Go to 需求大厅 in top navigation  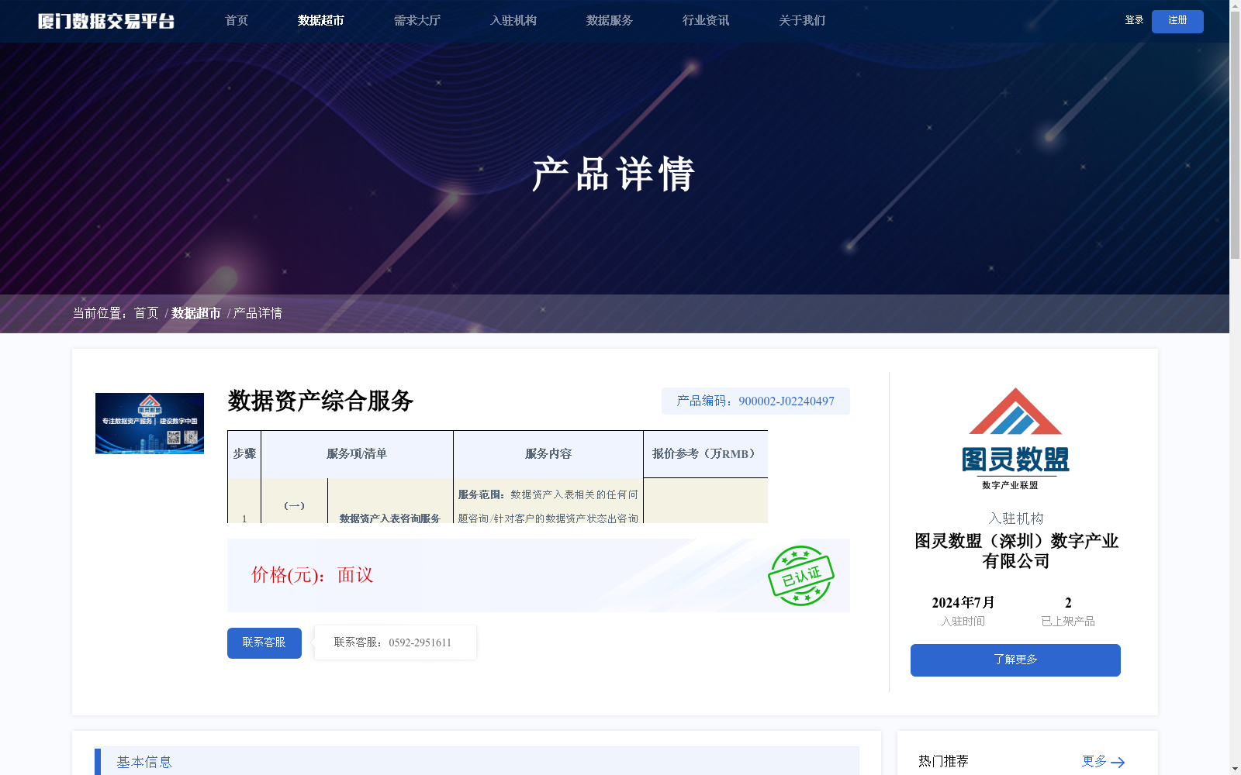pos(417,21)
